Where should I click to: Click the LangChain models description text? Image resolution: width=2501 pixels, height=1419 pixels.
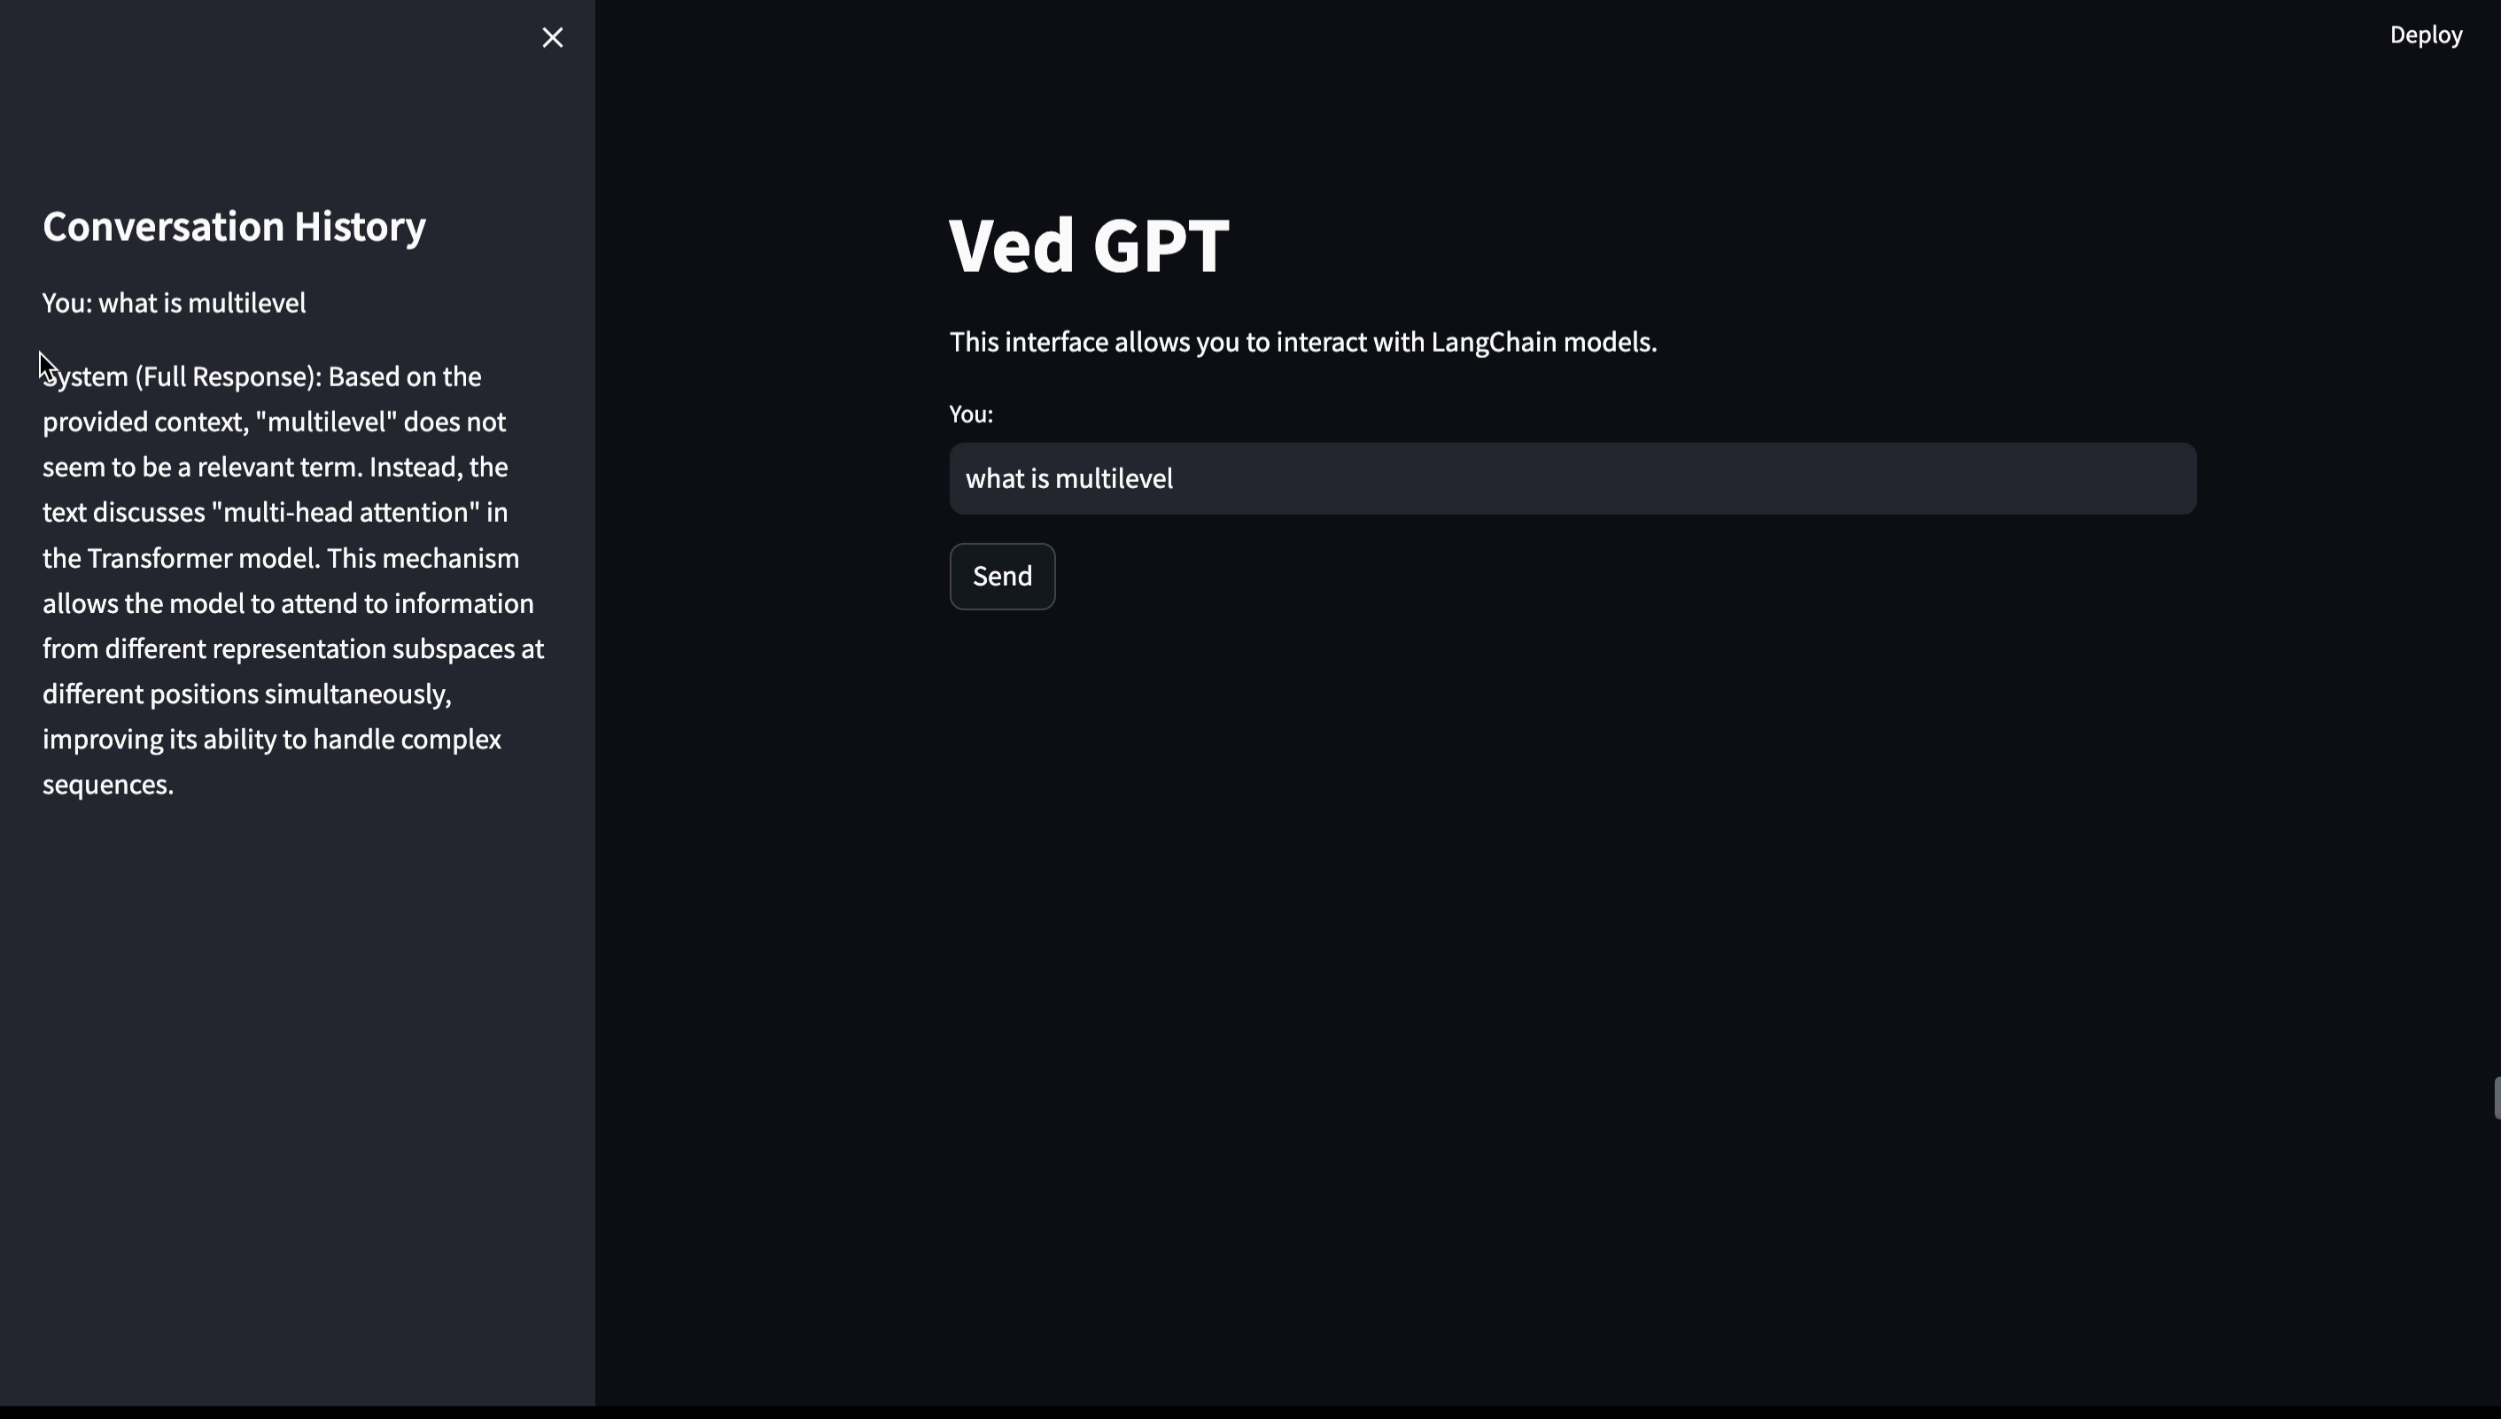click(x=1303, y=342)
